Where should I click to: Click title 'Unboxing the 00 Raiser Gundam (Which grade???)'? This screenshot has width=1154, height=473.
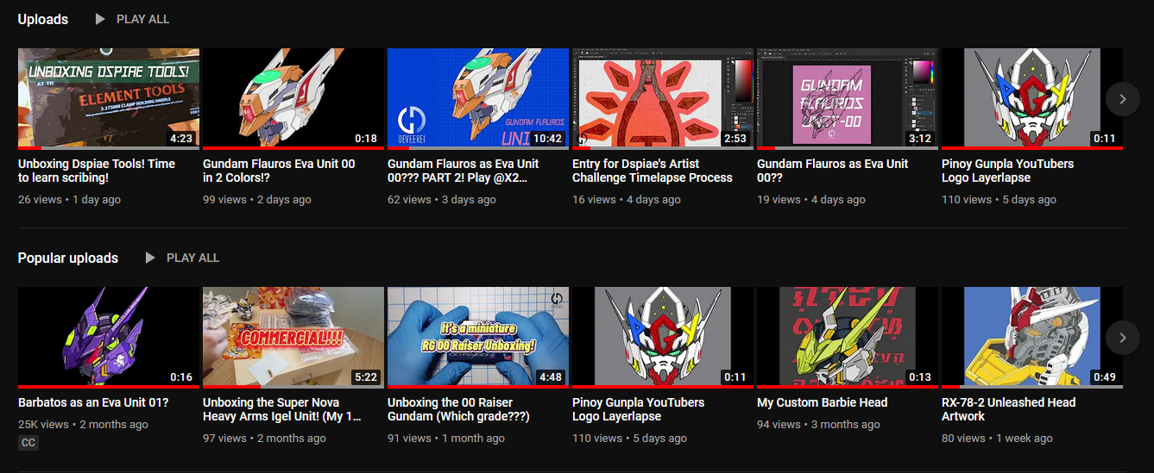click(458, 409)
